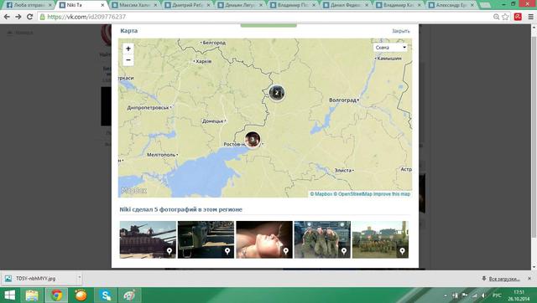This screenshot has height=303, width=537.
Task: Open the face close-up photo thumbnail
Action: pyautogui.click(x=264, y=239)
